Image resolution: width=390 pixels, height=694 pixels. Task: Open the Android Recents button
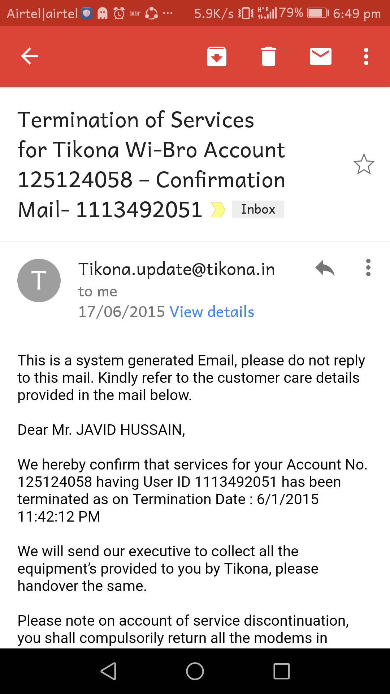click(x=282, y=671)
